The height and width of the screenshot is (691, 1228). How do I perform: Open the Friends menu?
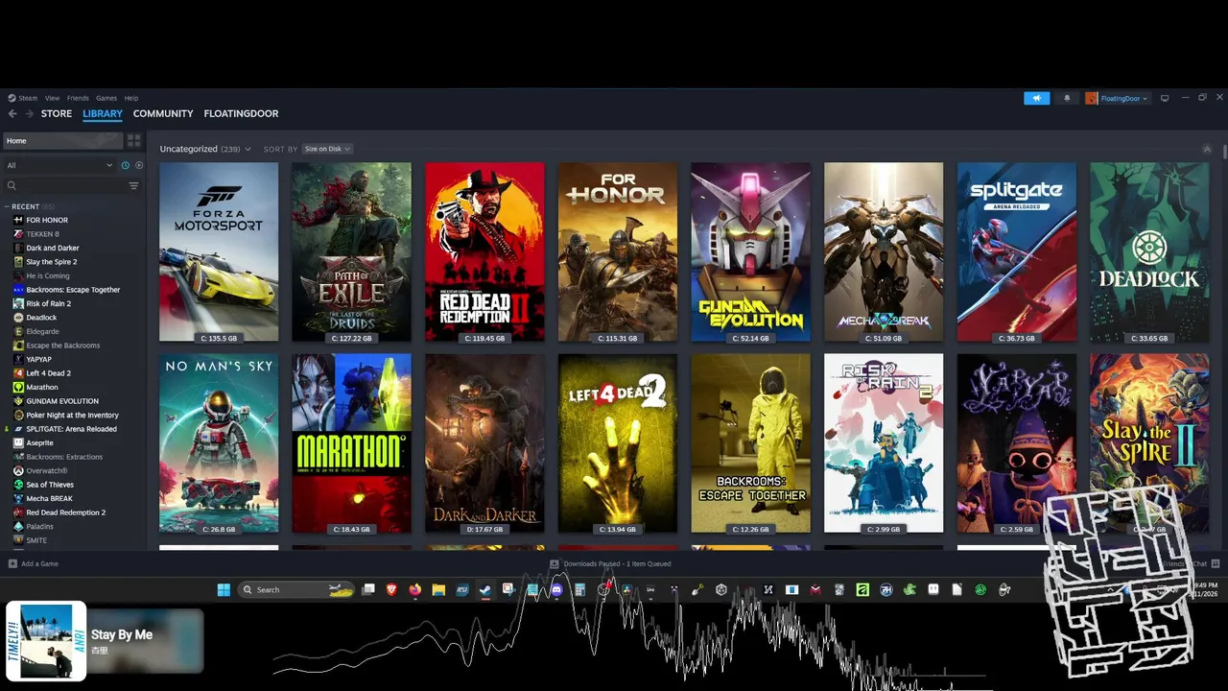pyautogui.click(x=78, y=98)
